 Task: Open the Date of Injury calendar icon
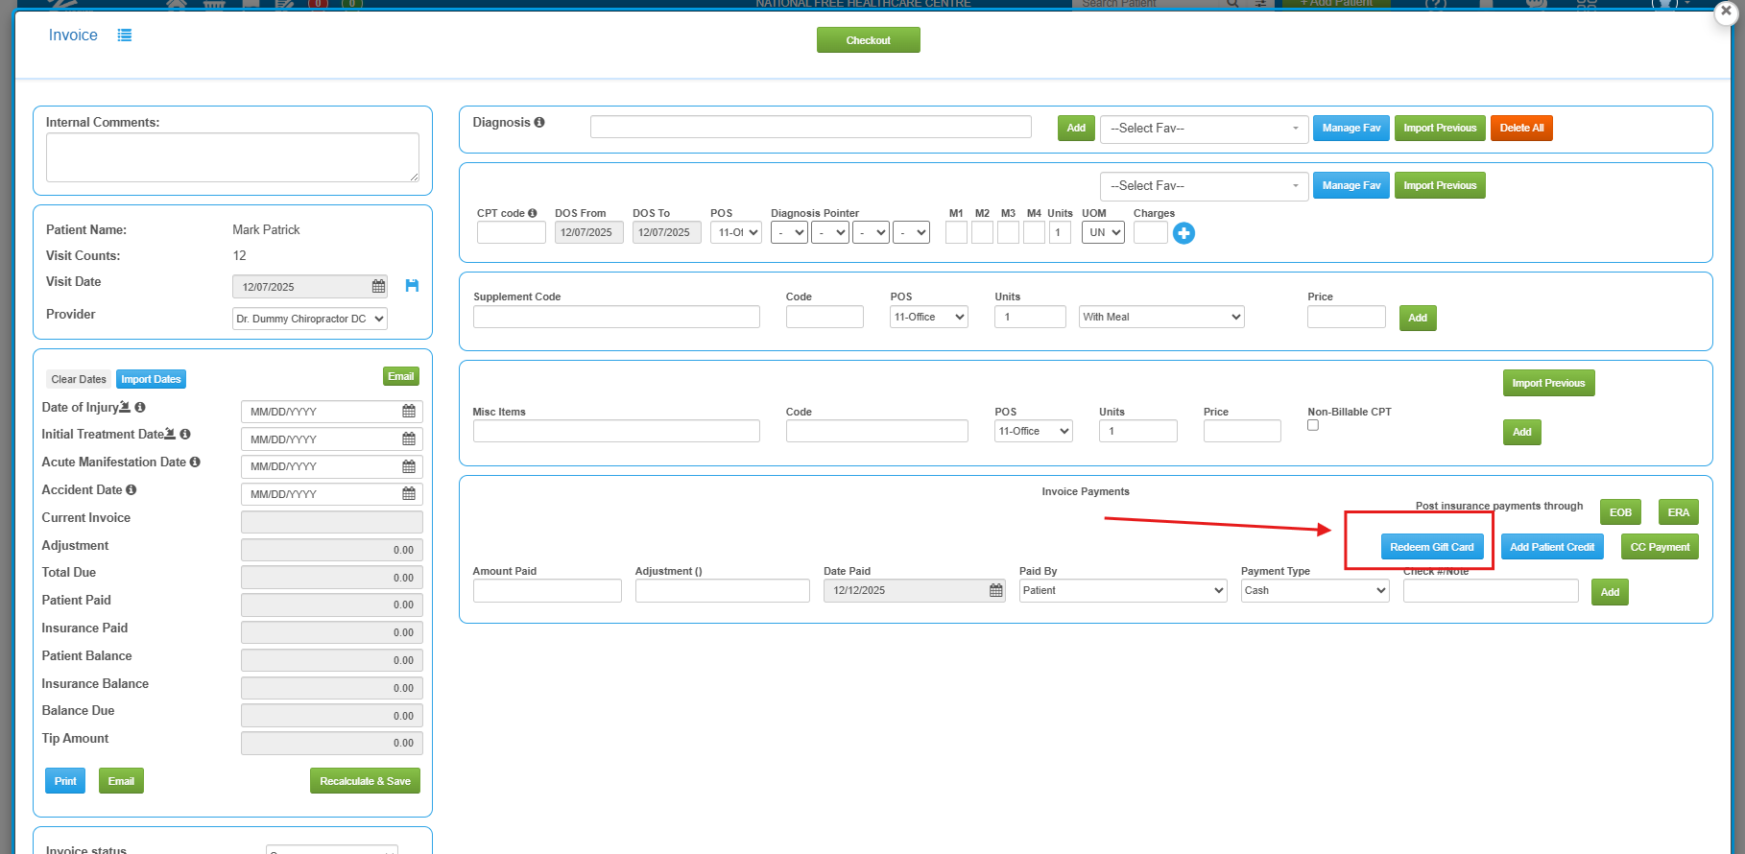coord(409,412)
